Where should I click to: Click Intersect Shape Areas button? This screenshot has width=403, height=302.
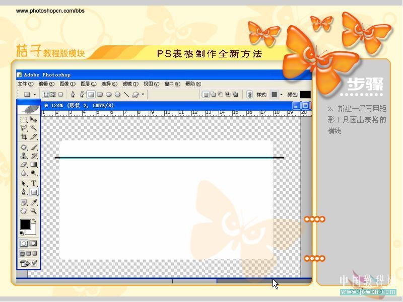coord(228,95)
